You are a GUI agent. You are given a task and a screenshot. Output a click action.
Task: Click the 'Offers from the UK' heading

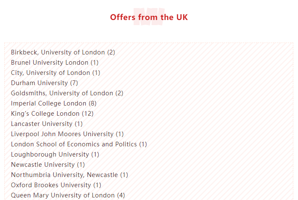click(x=149, y=17)
